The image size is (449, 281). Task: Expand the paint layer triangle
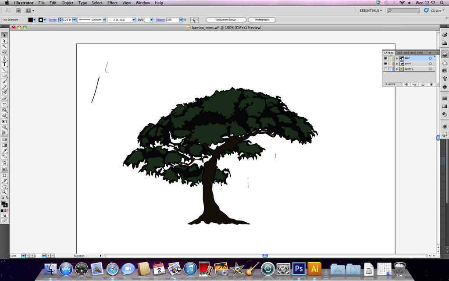tap(397, 64)
